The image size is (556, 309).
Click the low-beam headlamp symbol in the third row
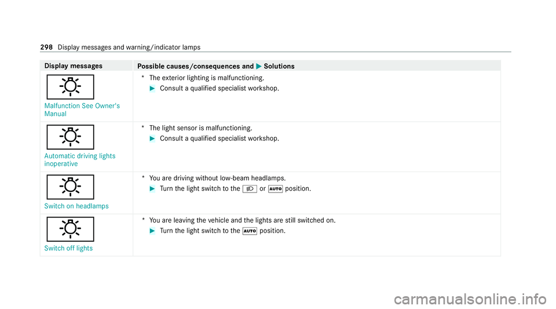click(x=250, y=189)
